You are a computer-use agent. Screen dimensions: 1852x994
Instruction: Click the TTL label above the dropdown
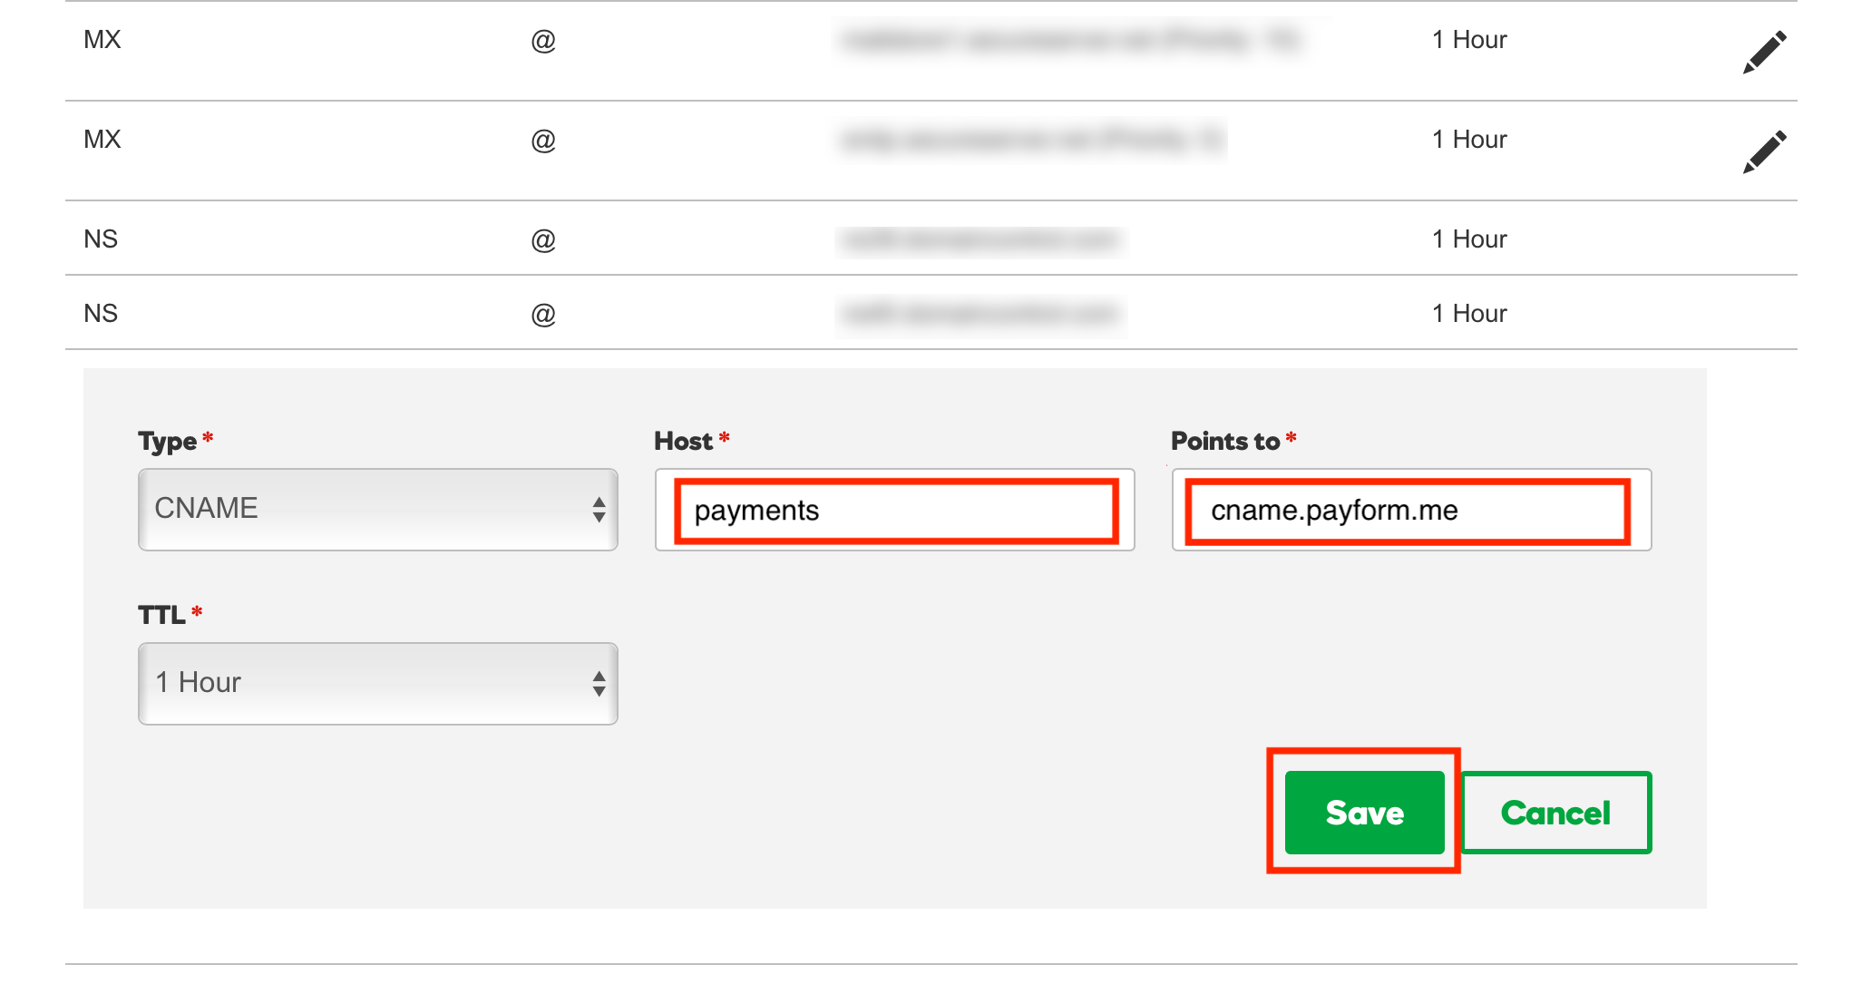tap(160, 615)
